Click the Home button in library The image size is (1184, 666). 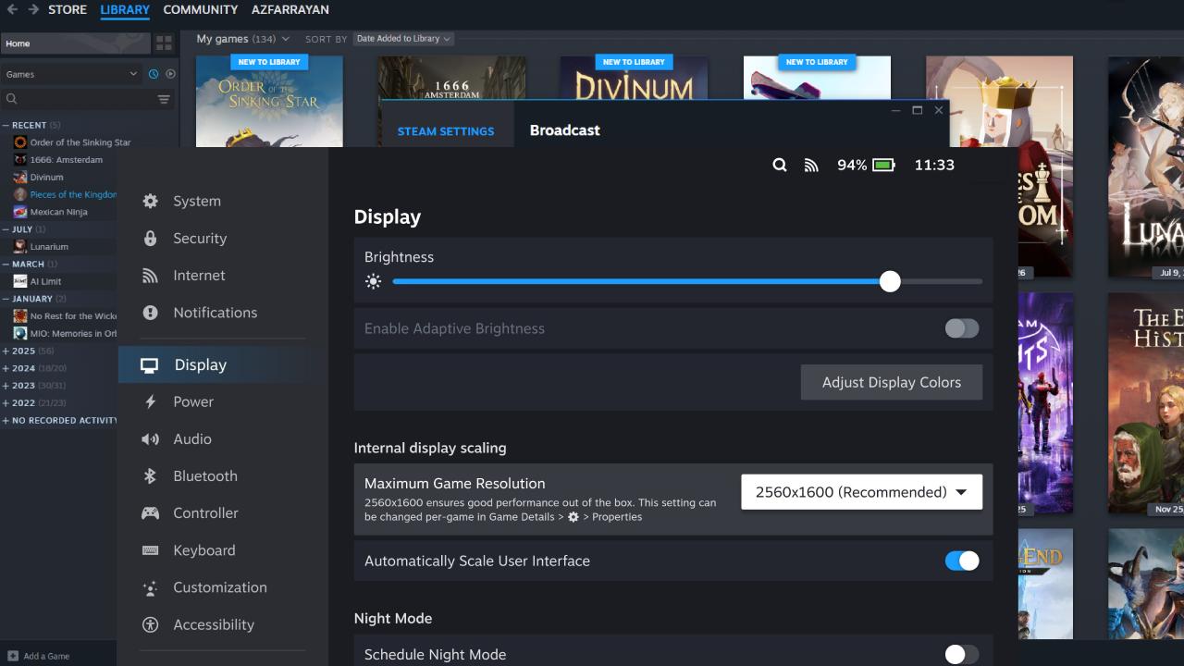76,43
